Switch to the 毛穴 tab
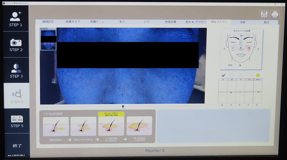The width and height of the screenshot is (287, 160). pos(122,22)
